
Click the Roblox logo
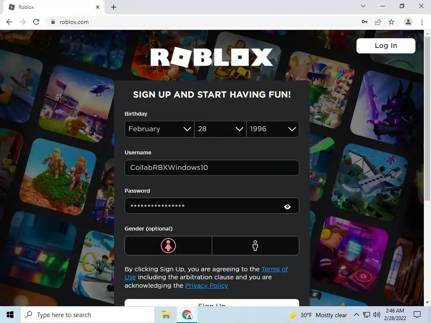click(212, 57)
